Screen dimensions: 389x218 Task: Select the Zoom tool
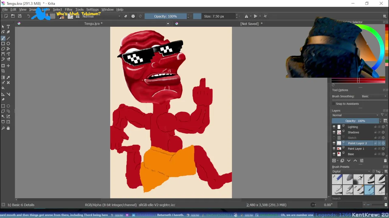[x=3, y=128]
